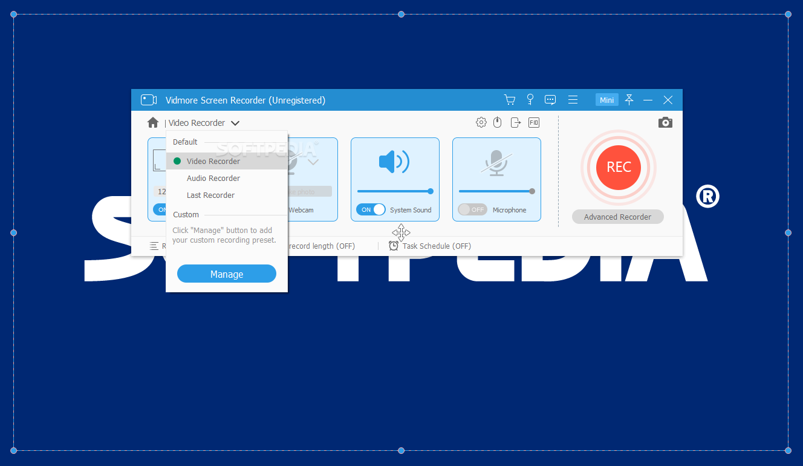Click the Microphone volume slider
The image size is (803, 466).
coord(496,191)
